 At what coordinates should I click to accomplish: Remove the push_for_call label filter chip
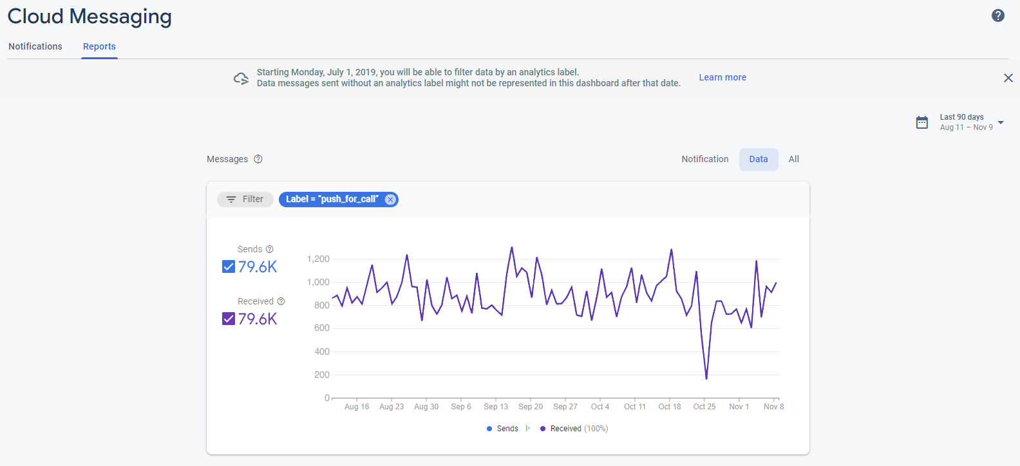tap(390, 200)
